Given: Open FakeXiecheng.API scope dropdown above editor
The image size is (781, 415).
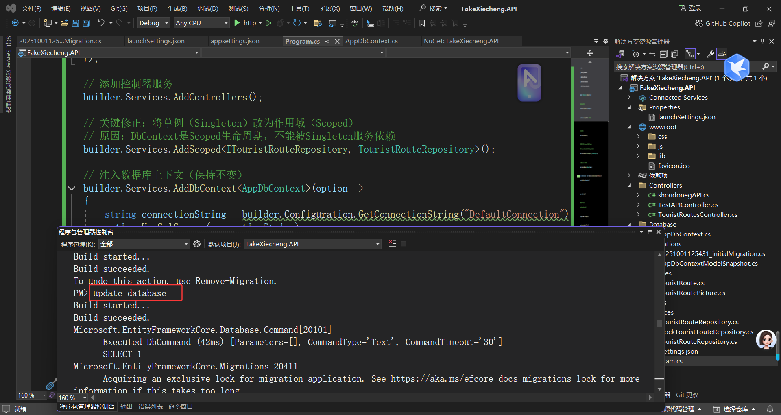Looking at the screenshot, I should coord(109,52).
